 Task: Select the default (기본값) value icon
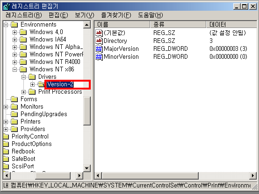pos(99,33)
